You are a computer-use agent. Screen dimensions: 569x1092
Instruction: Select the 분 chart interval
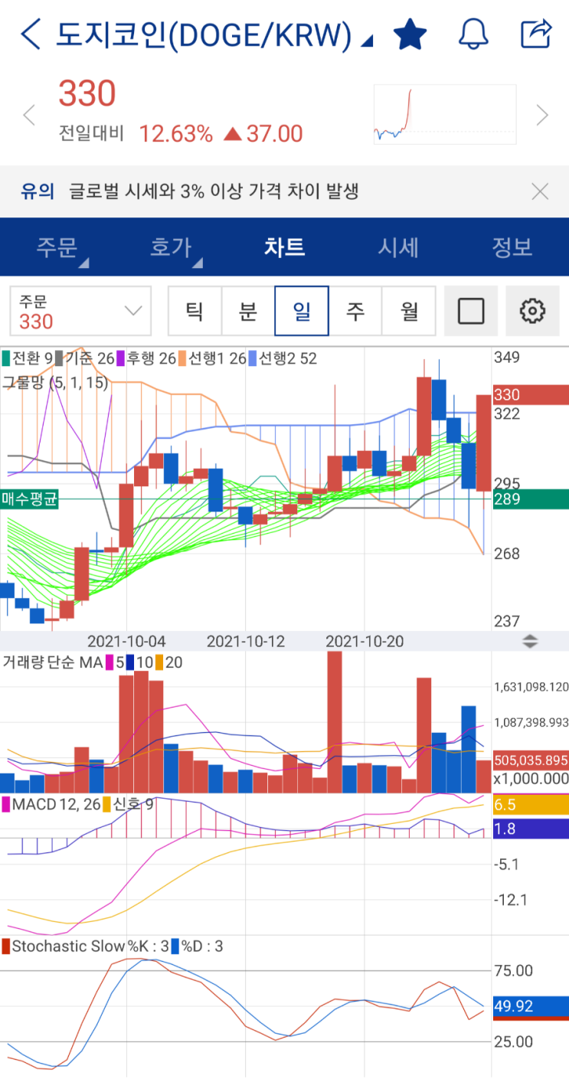[x=248, y=311]
